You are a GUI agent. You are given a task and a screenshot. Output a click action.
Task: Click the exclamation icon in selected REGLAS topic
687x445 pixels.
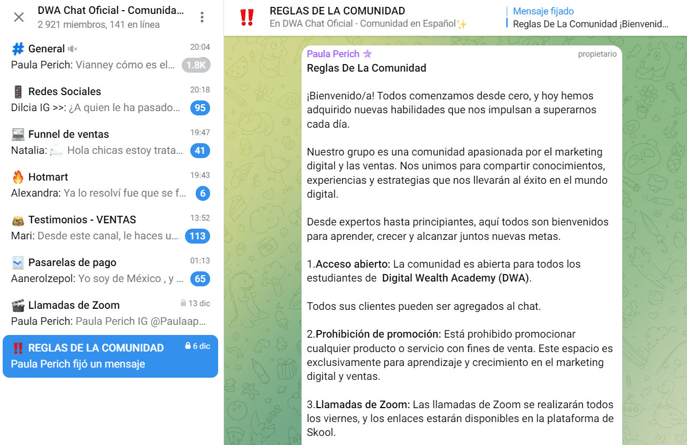pos(18,348)
